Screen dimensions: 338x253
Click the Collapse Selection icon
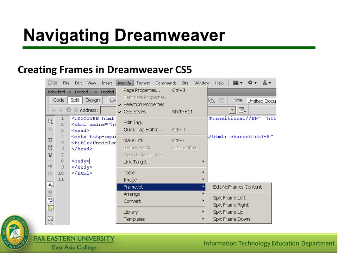coord(50,147)
